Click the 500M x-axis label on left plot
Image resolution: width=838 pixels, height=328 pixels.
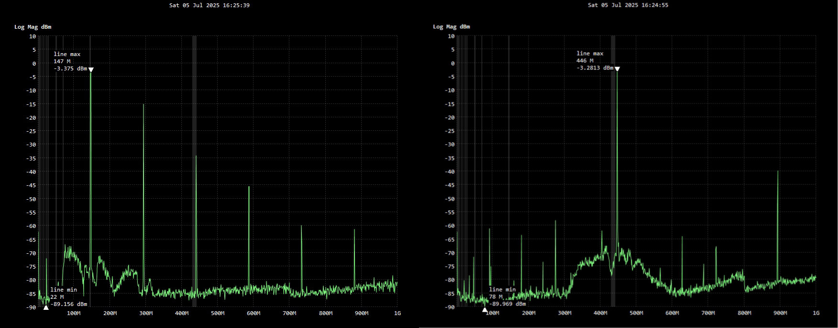218,314
